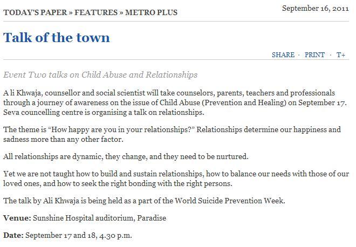Click the September 16, 2011 date
This screenshot has height=247, width=356.
point(316,8)
